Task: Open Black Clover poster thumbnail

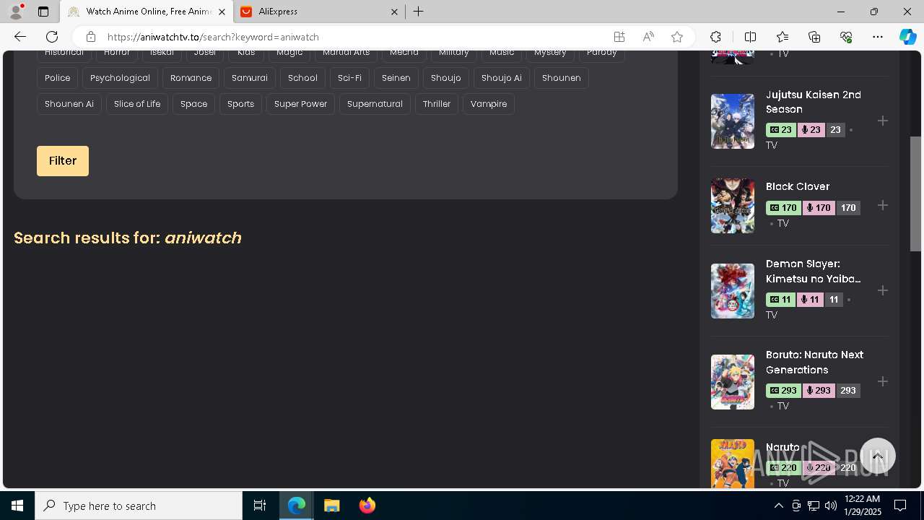Action: coord(733,206)
